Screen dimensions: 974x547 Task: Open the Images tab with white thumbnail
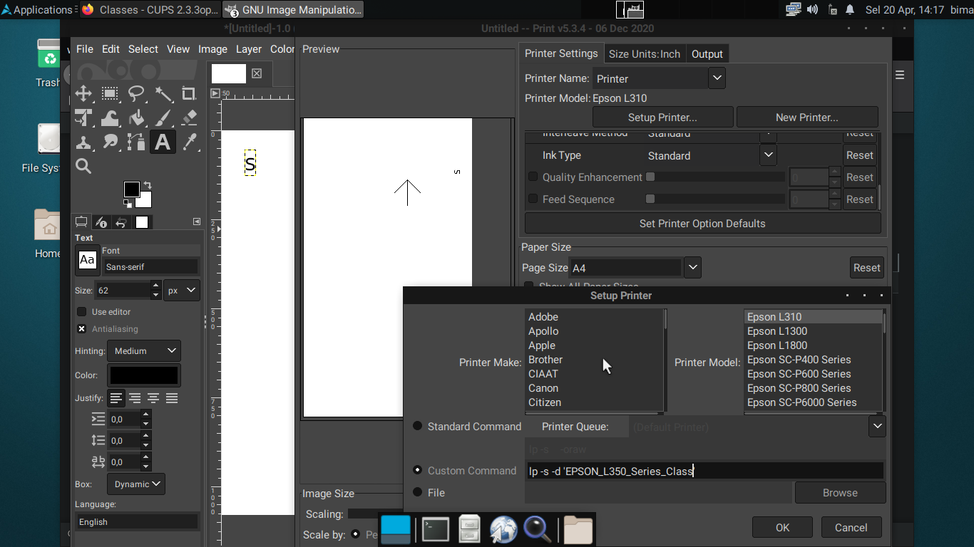click(142, 222)
